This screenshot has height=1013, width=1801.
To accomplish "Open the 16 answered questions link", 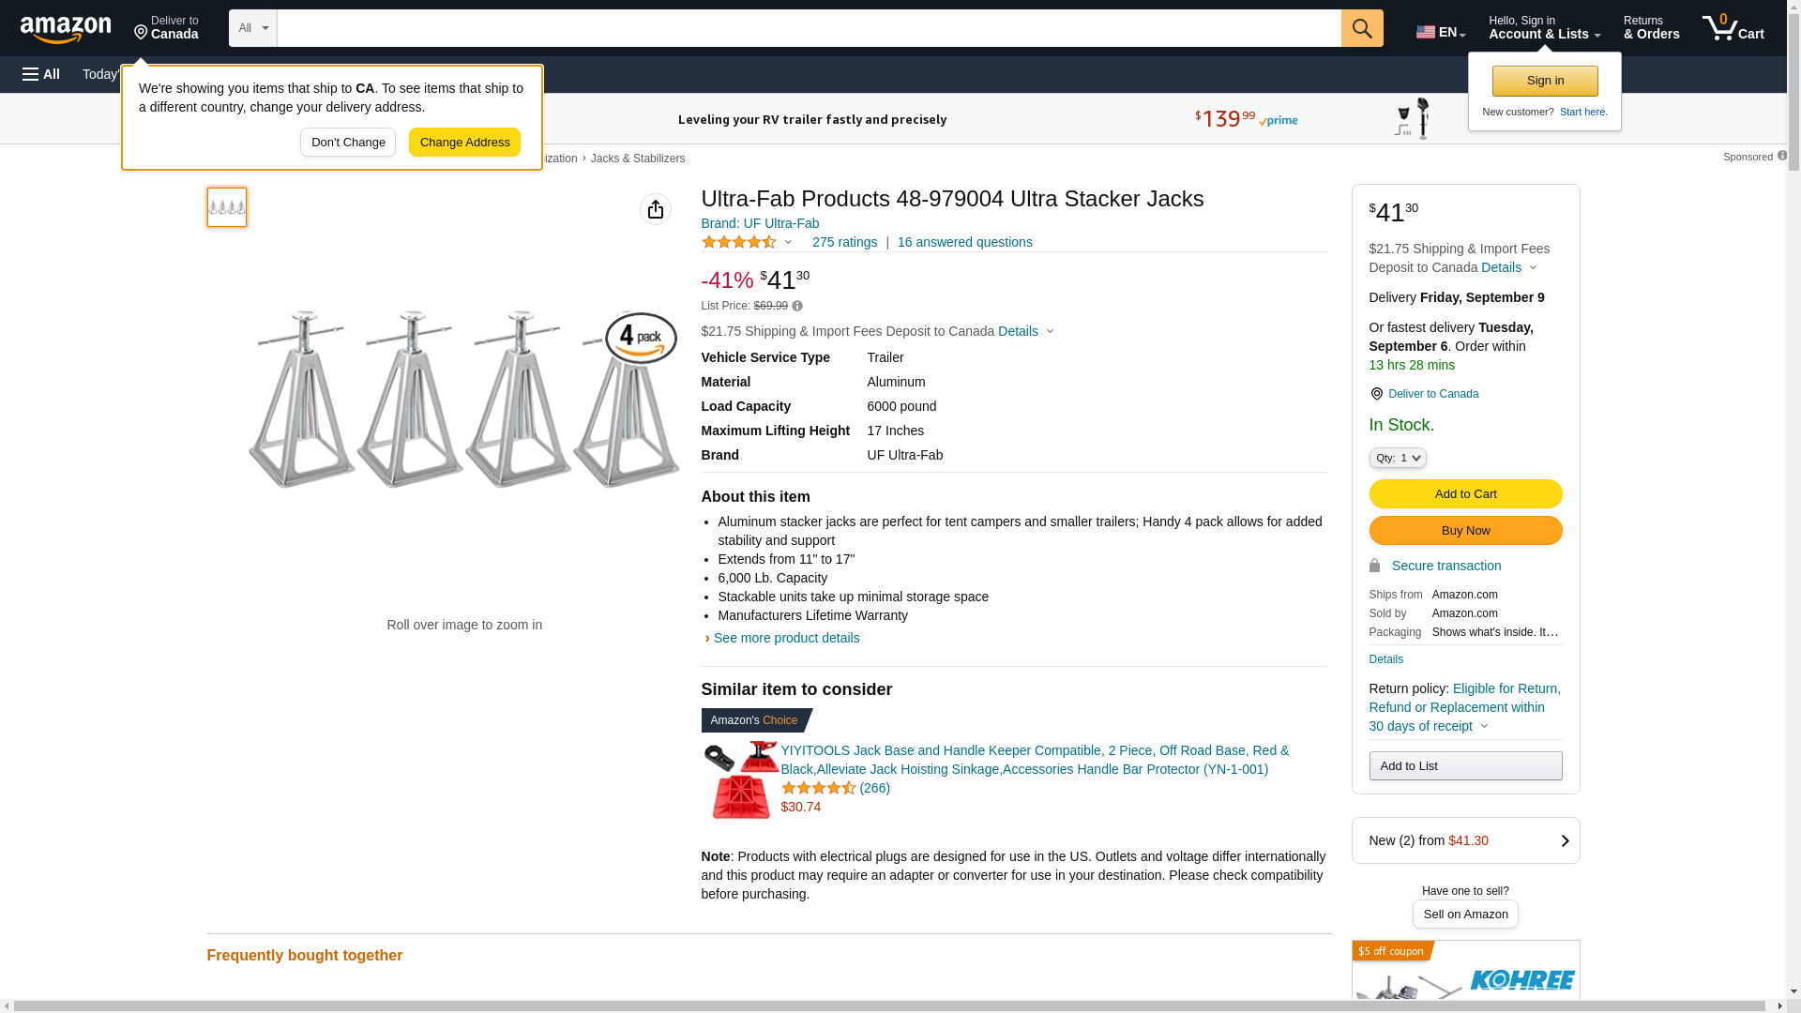I will [964, 242].
